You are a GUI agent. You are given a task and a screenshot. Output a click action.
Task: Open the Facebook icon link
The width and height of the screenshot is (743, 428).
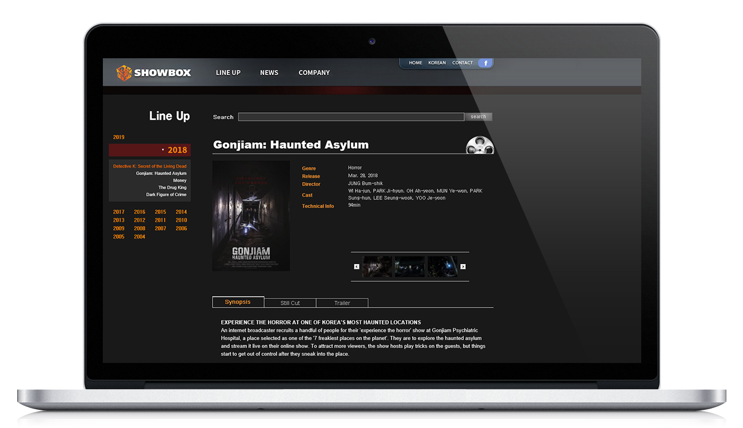coord(485,63)
